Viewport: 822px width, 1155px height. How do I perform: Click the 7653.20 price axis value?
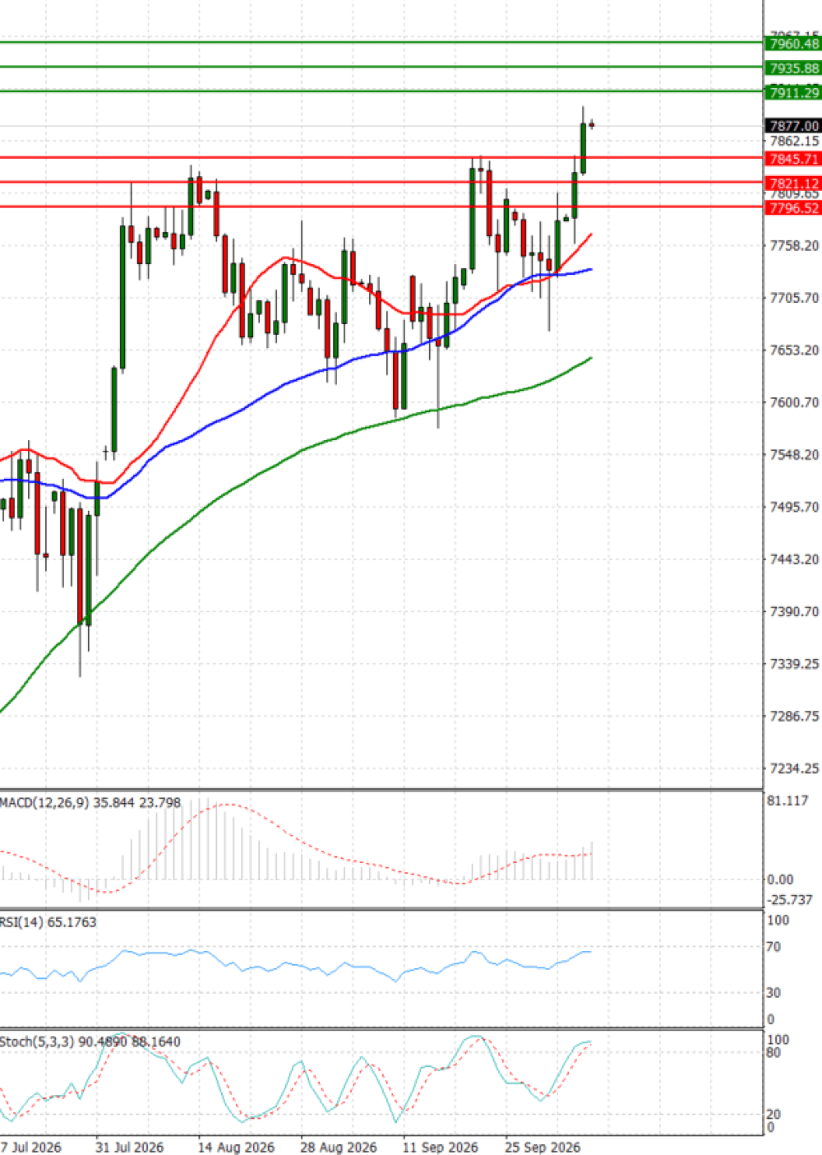[x=794, y=350]
